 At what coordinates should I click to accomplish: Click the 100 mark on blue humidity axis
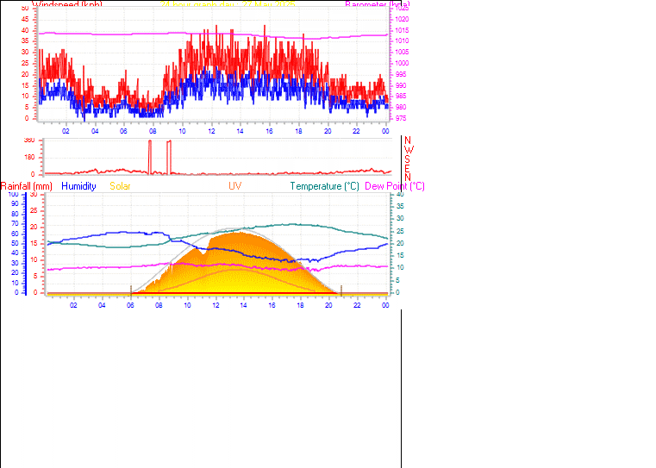pyautogui.click(x=13, y=195)
